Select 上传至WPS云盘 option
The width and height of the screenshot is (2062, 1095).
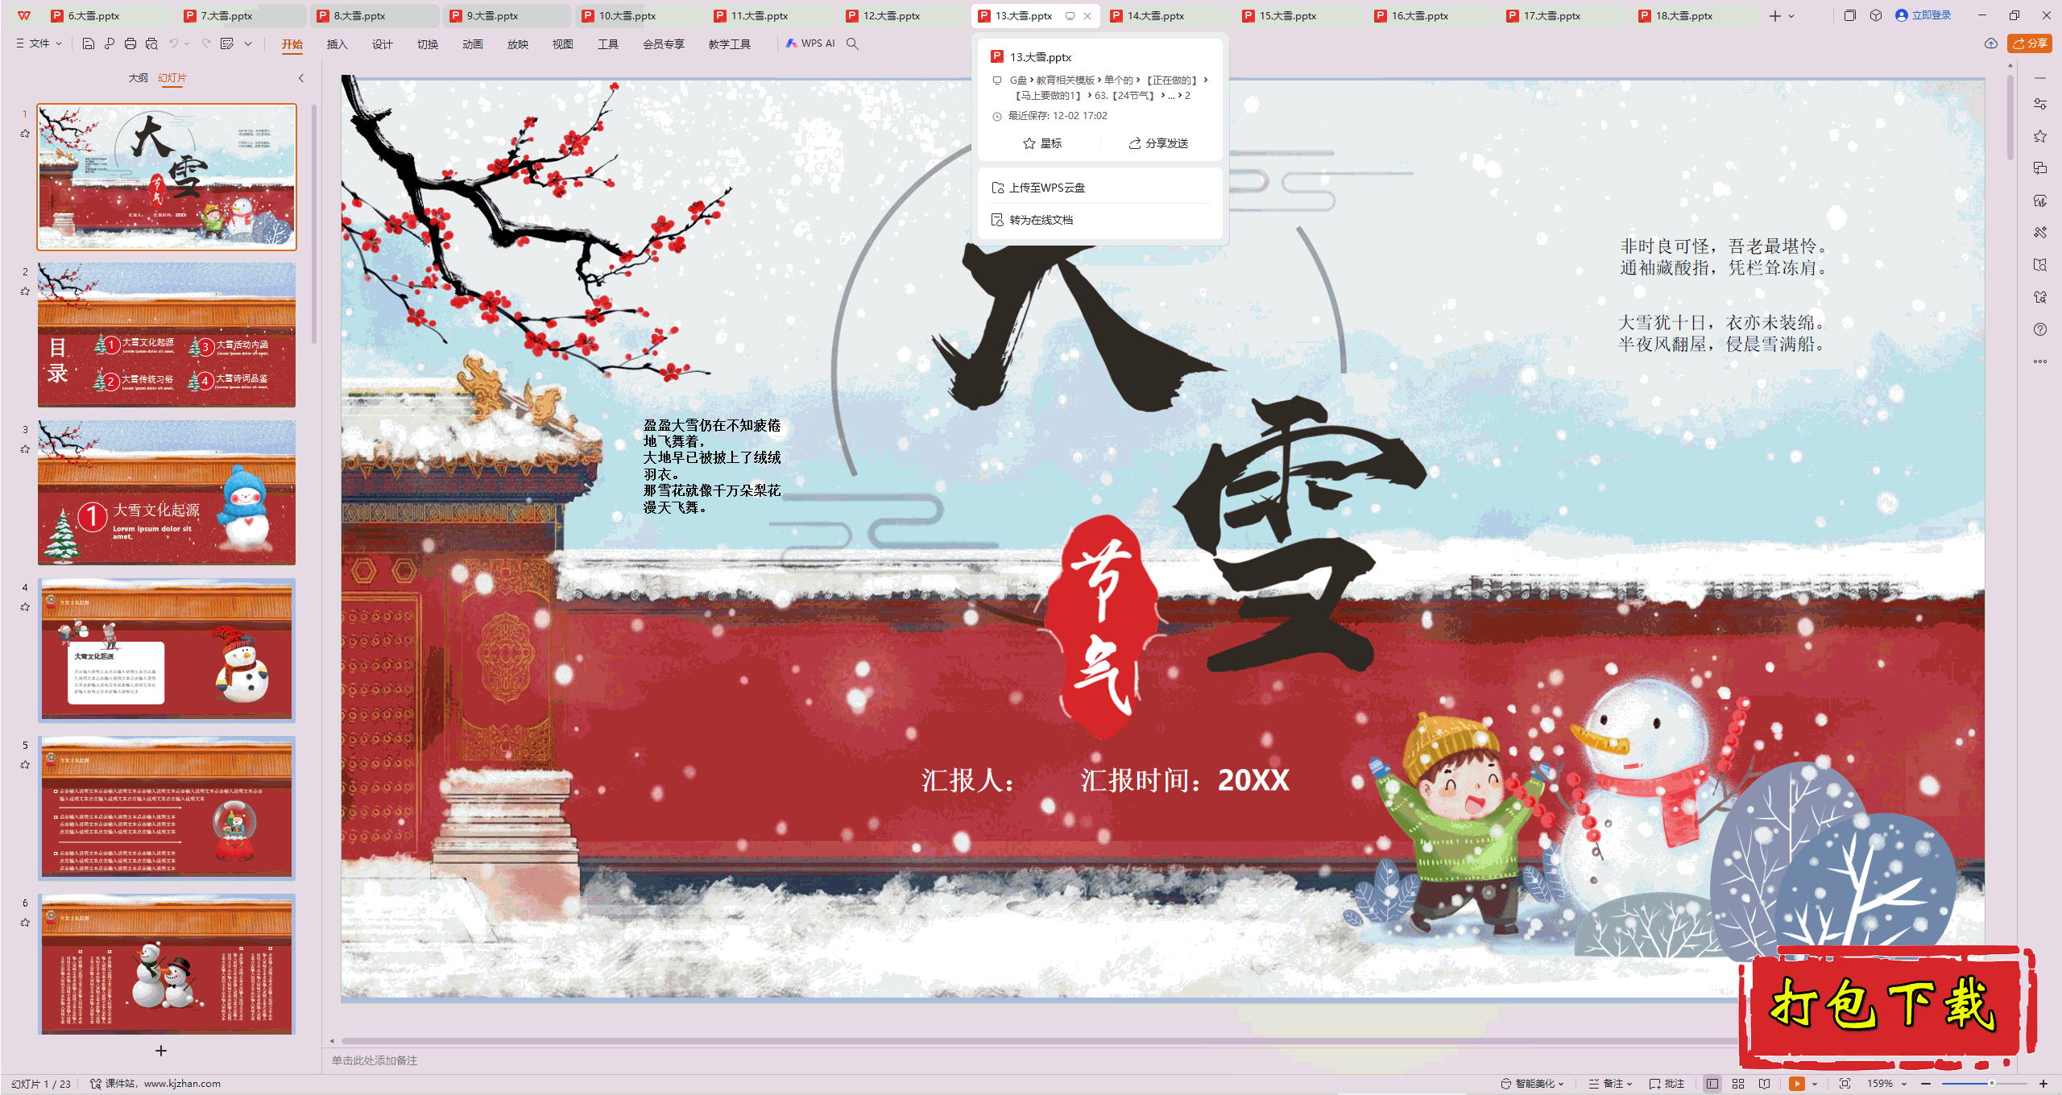[1100, 188]
